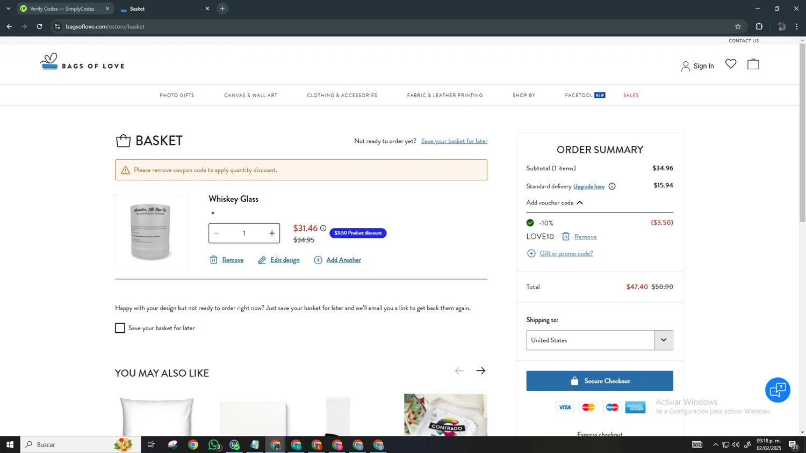Open the shopping basket icon in header
Screen dimensions: 806x453
(753, 64)
